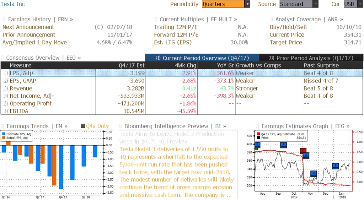364x200 pixels.
Task: Select the EPS, Adj+ row
Action: (x=182, y=73)
